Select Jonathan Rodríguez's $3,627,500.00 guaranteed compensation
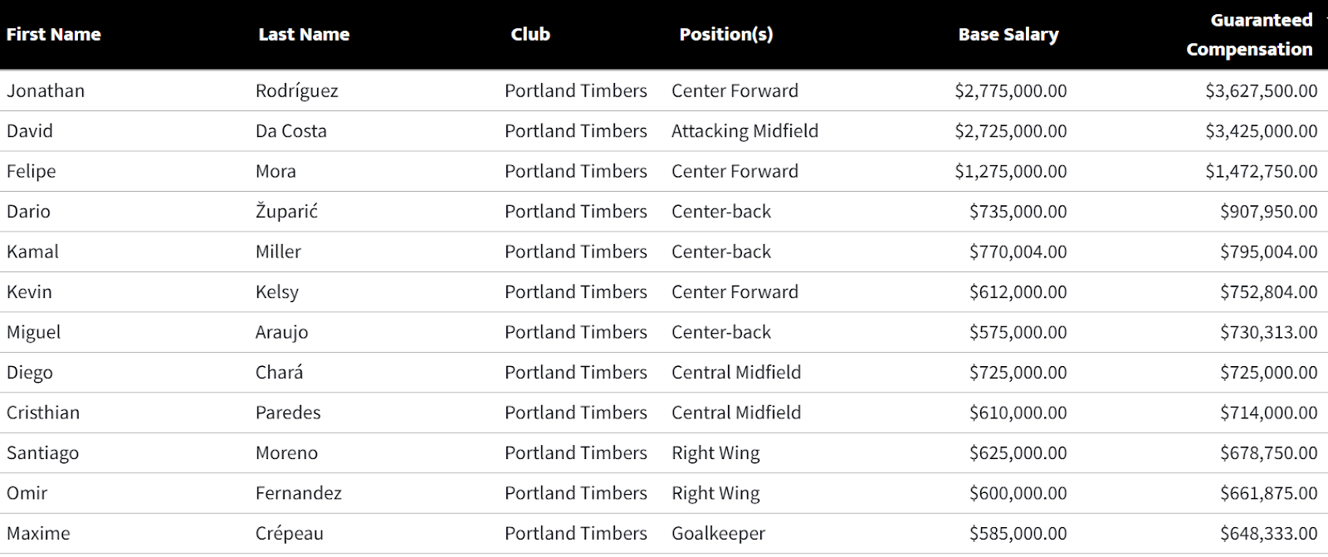Image resolution: width=1328 pixels, height=557 pixels. click(1261, 90)
